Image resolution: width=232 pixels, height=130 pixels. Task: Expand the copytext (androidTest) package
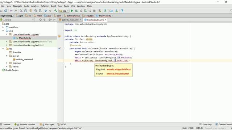click(7, 42)
